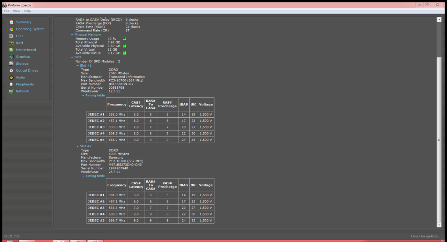Viewport: 447px width, 242px height.
Task: Click the green Available Virtual indicator
Action: pyautogui.click(x=125, y=53)
